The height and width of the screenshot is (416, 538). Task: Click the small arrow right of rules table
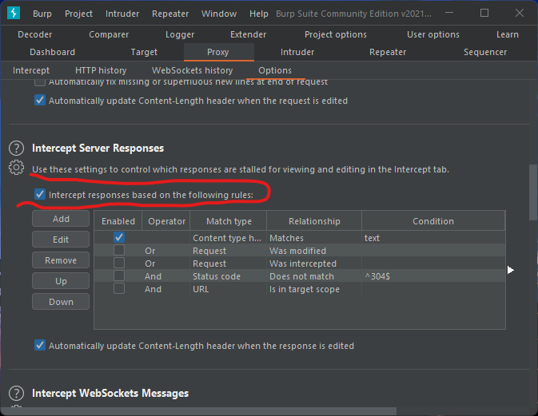click(x=511, y=270)
